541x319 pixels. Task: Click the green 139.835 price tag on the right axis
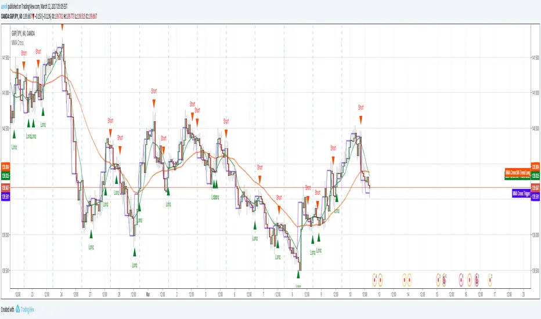[535, 176]
